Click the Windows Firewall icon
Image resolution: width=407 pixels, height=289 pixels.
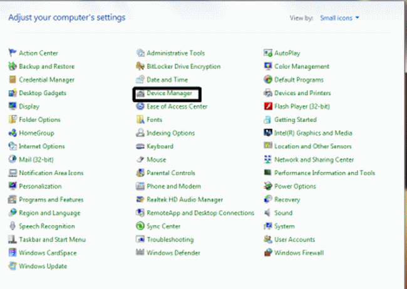point(269,253)
